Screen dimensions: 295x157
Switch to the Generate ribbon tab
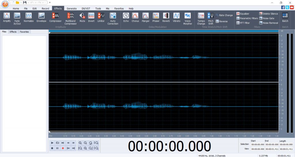pos(71,9)
